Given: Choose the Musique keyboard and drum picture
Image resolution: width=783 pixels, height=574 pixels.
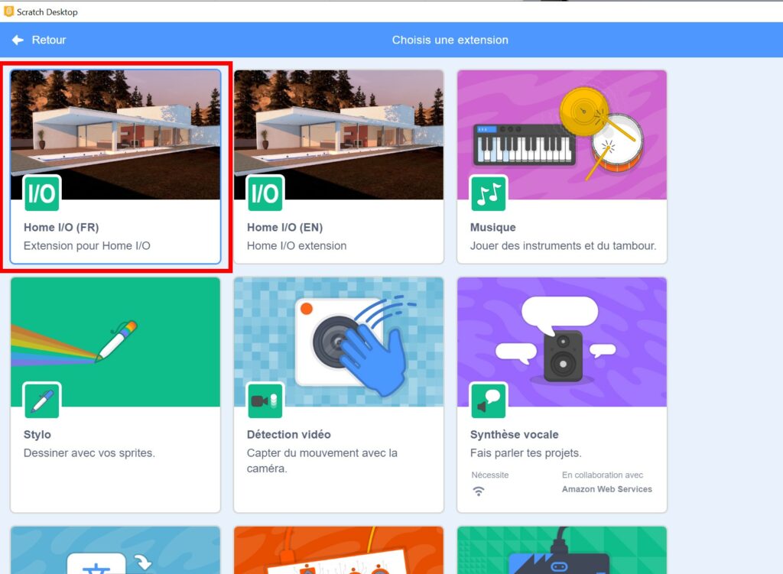Looking at the screenshot, I should 562,130.
